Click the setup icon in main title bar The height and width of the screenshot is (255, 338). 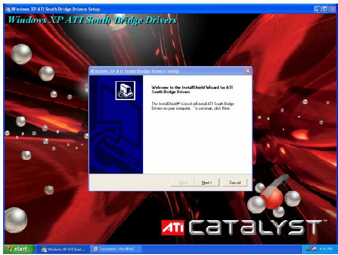(x=8, y=9)
